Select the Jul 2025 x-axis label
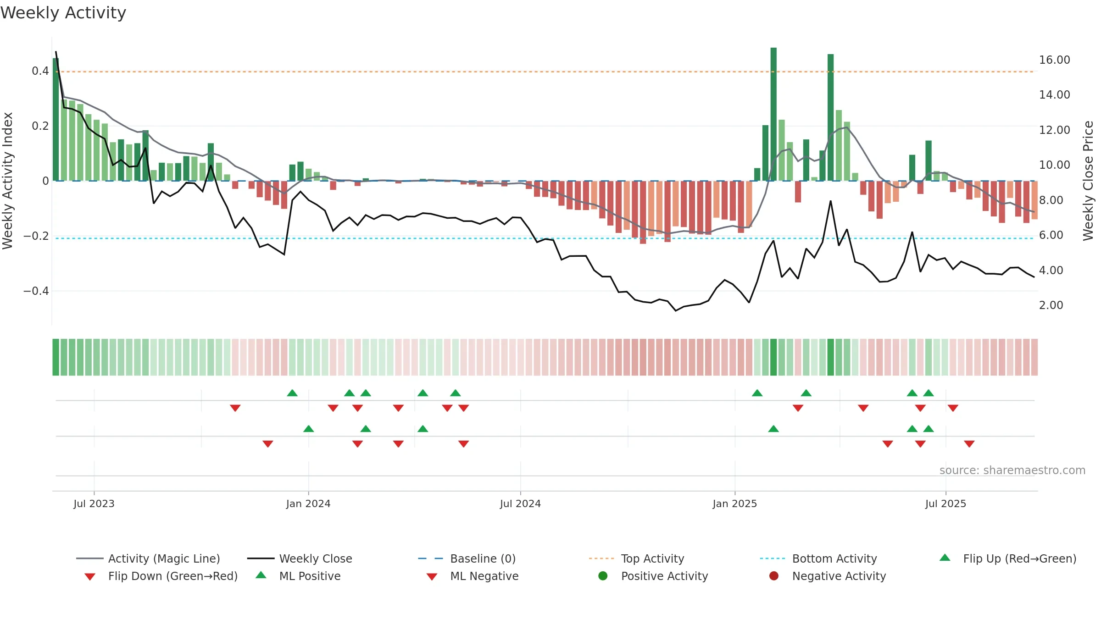The width and height of the screenshot is (1101, 619). (945, 503)
